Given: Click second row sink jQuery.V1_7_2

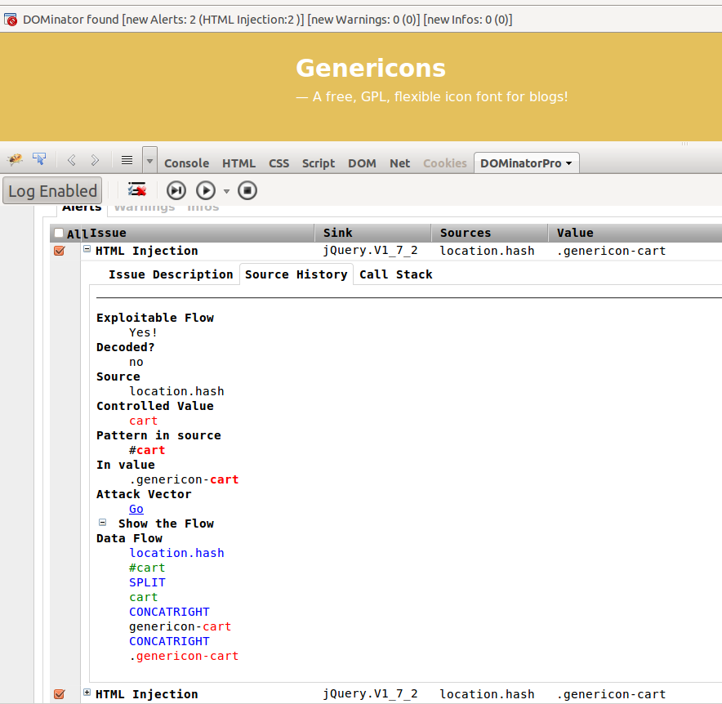Looking at the screenshot, I should (370, 694).
